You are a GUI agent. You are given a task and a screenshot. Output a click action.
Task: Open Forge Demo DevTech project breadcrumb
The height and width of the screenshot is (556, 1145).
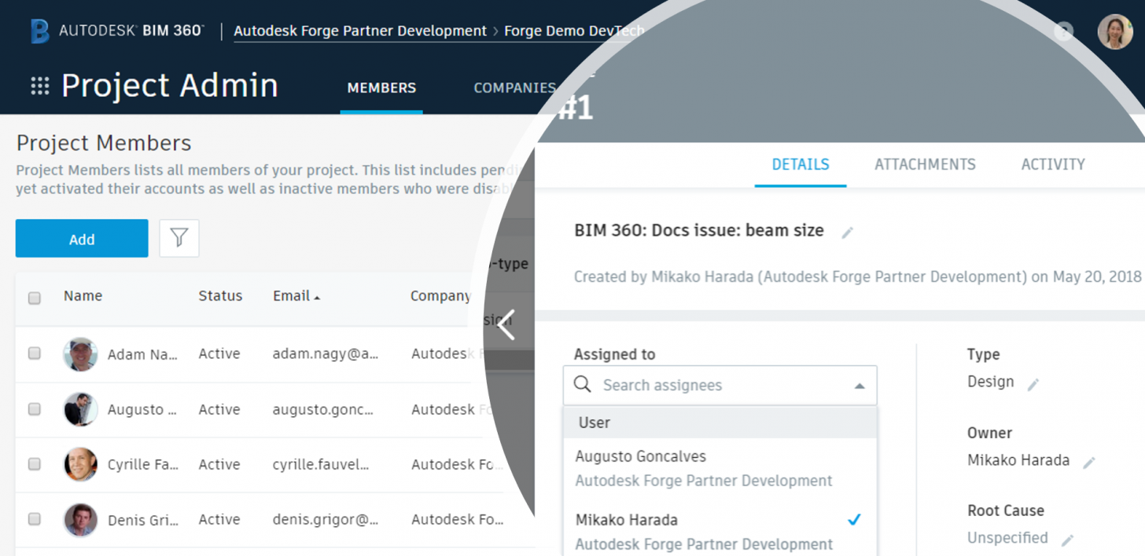point(574,31)
